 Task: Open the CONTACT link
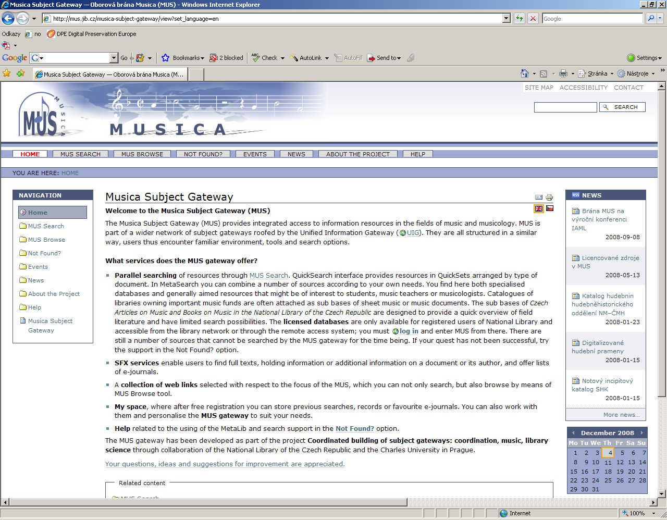click(628, 88)
